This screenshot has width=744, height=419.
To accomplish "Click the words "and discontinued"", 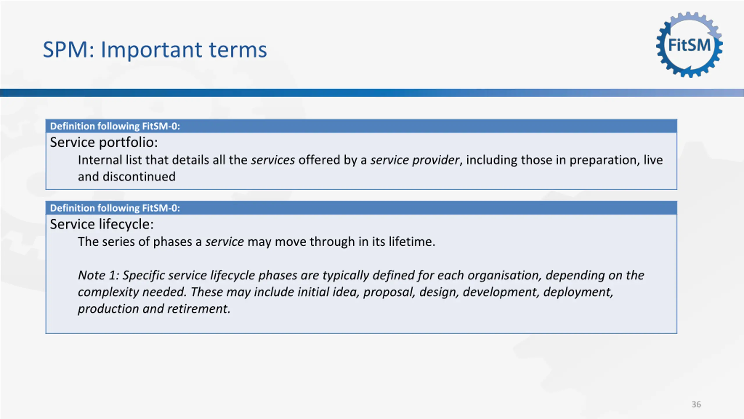I will click(x=127, y=177).
